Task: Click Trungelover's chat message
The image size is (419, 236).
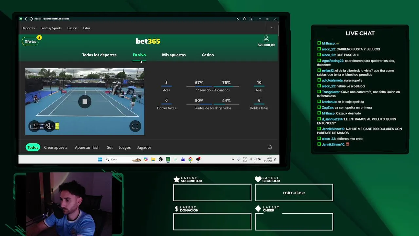Action: [x=359, y=94]
